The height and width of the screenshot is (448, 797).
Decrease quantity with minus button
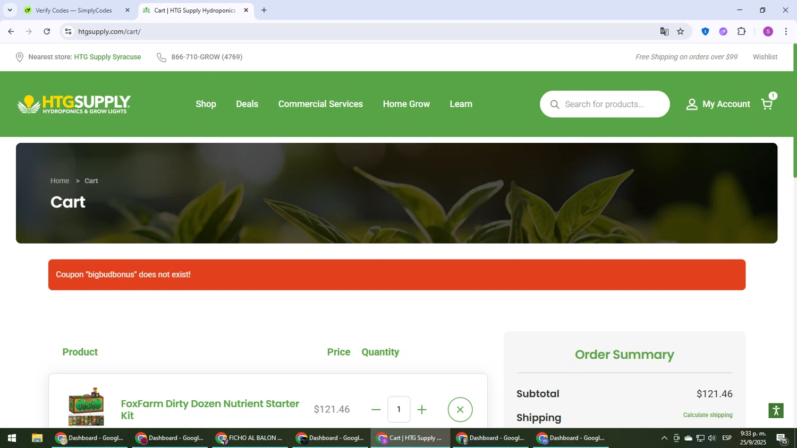click(x=376, y=410)
